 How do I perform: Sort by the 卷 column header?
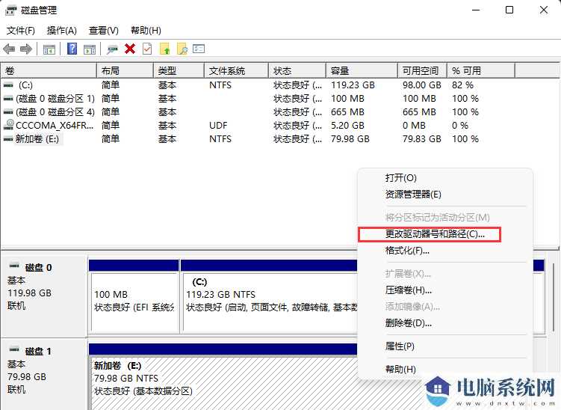49,70
